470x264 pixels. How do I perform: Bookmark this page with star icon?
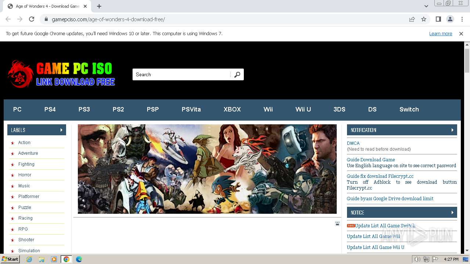(424, 19)
